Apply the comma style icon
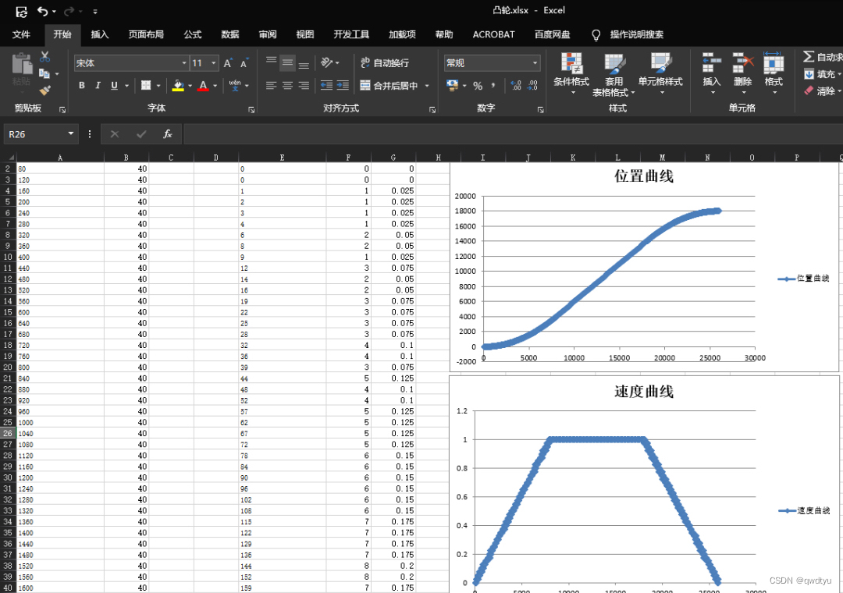The height and width of the screenshot is (593, 843). pyautogui.click(x=493, y=86)
